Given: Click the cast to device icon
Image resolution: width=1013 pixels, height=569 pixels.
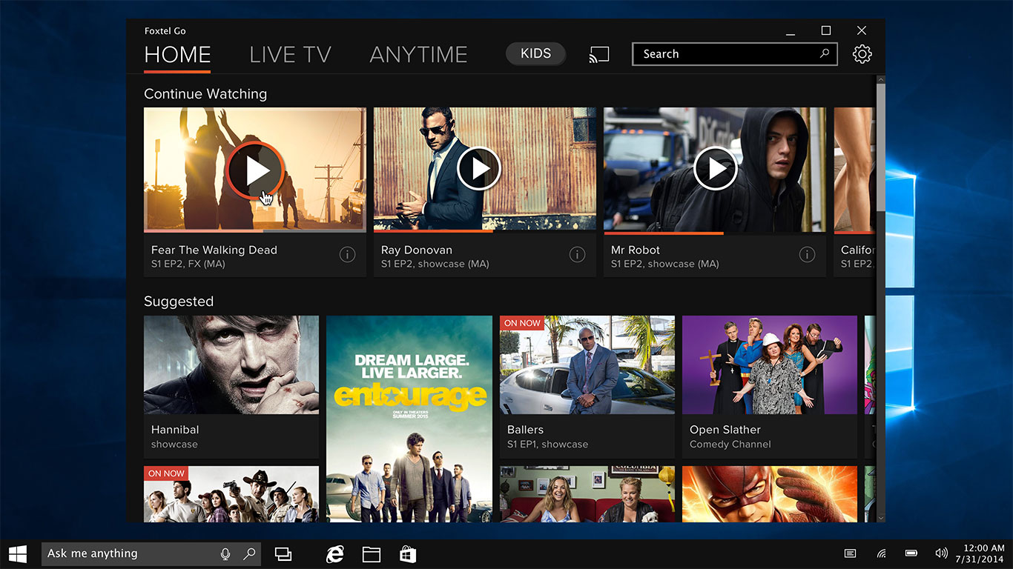Looking at the screenshot, I should (x=599, y=54).
